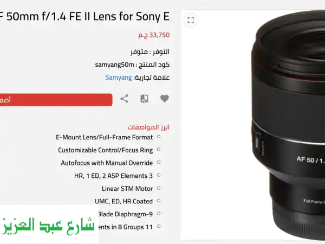The image size is (325, 244).
Task: Click the 33,750 price text
Action: coord(154,35)
